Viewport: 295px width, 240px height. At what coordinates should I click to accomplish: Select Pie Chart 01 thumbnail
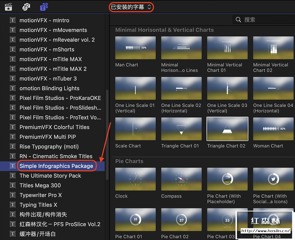(x=135, y=220)
